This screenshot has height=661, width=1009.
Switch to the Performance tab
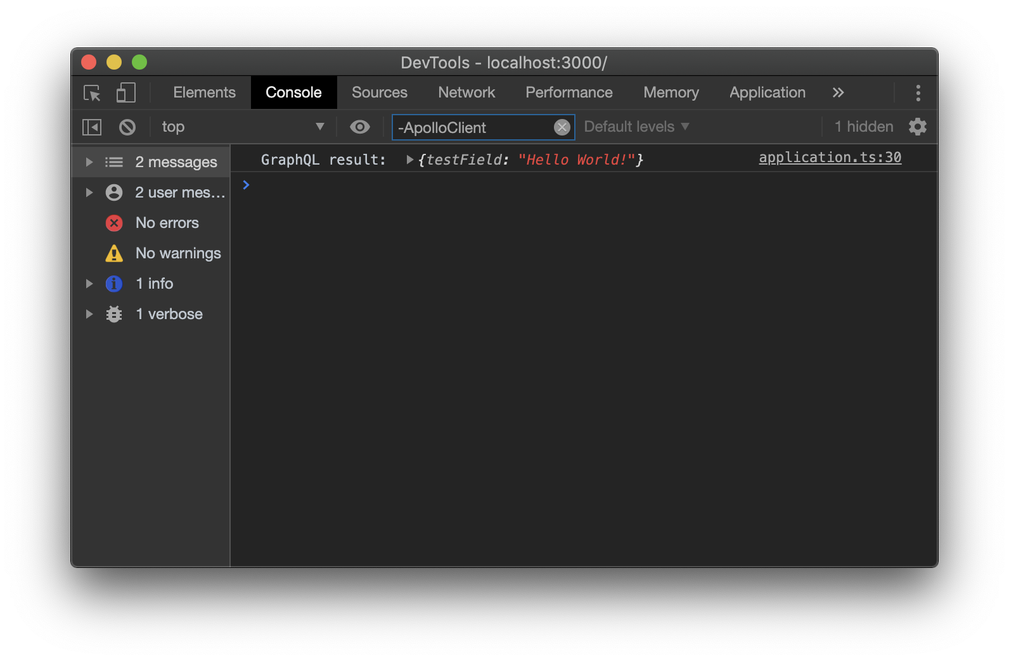pyautogui.click(x=569, y=92)
